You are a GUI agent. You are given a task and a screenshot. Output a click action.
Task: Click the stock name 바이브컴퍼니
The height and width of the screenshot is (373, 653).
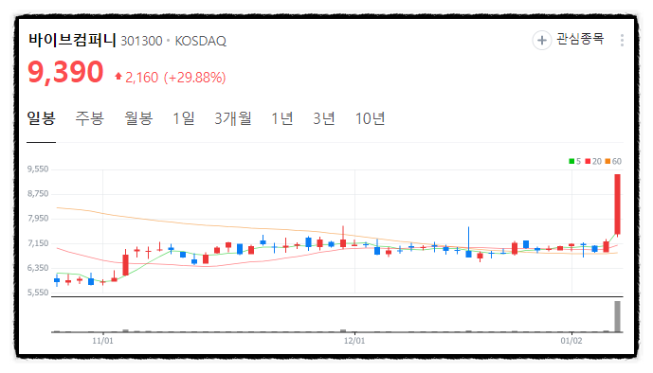pyautogui.click(x=72, y=40)
